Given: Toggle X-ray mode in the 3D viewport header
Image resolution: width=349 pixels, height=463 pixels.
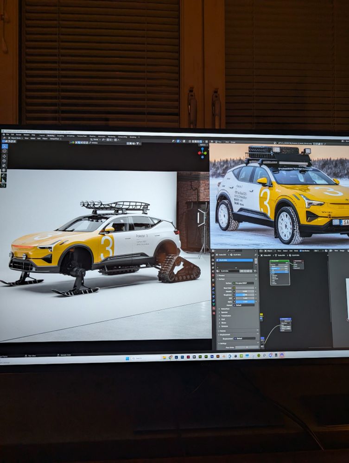Looking at the screenshot, I should pos(190,141).
